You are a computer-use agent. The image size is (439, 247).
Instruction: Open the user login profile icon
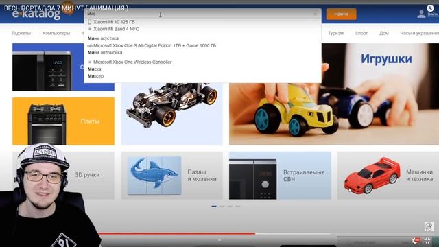point(421,14)
